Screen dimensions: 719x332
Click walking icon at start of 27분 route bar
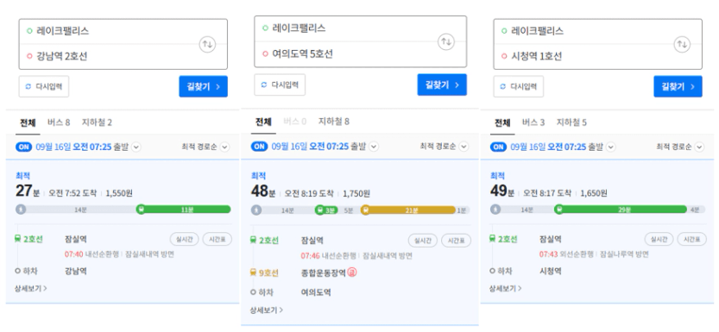click(21, 210)
